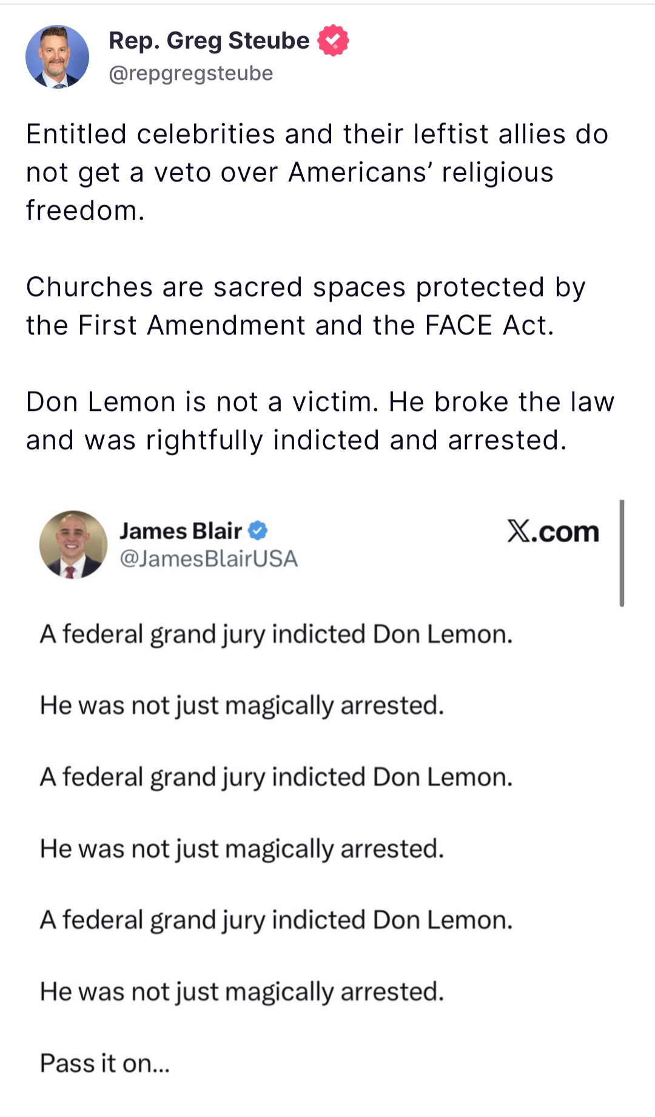
Task: Click James Blair's profile avatar
Action: [73, 544]
